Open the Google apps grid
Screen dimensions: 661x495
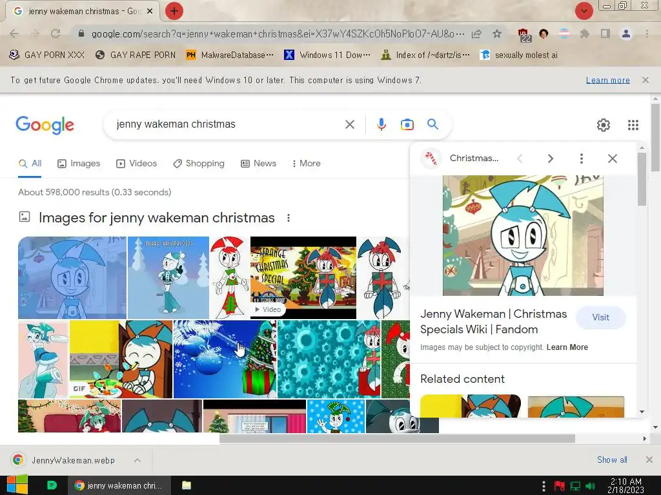(633, 125)
